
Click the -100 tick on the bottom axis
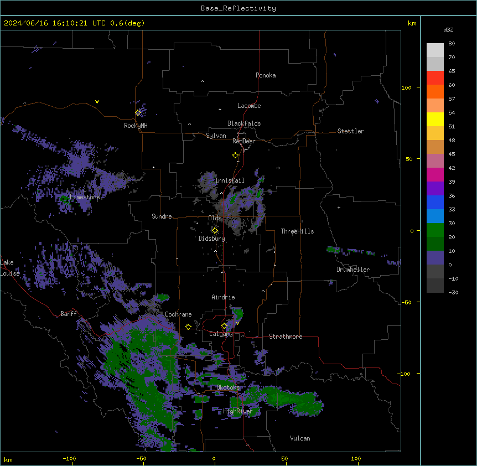tap(69, 458)
